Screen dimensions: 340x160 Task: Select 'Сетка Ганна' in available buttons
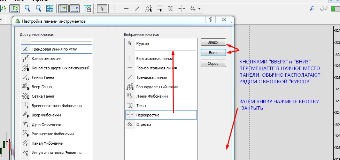pyautogui.click(x=56, y=96)
